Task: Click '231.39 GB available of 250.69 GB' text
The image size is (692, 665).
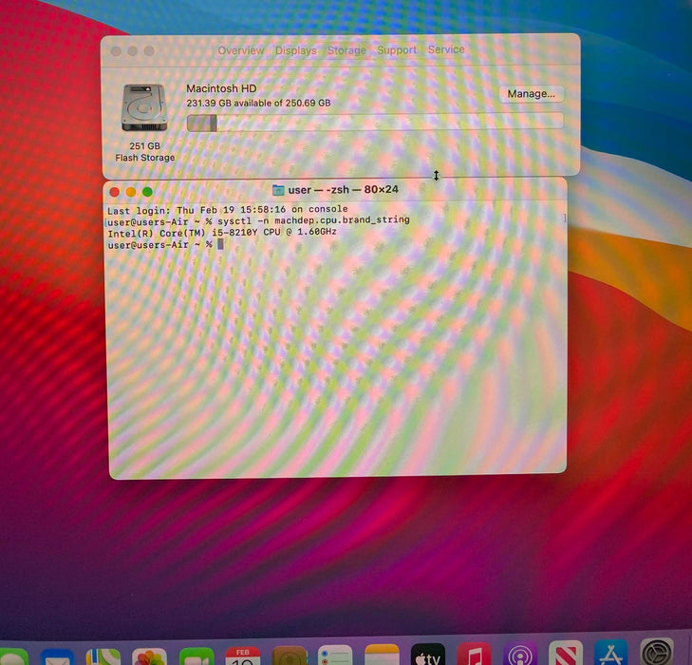Action: click(x=258, y=103)
